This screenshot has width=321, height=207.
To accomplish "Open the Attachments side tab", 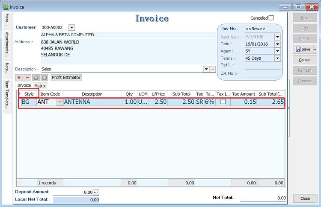I will click(x=7, y=44).
